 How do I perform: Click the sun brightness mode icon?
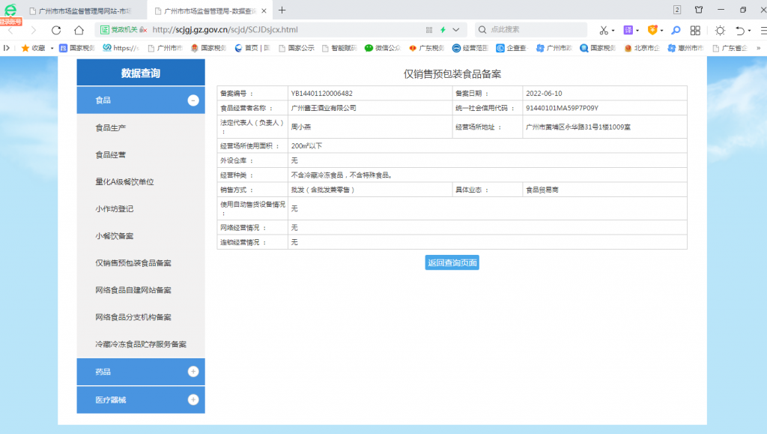click(720, 30)
